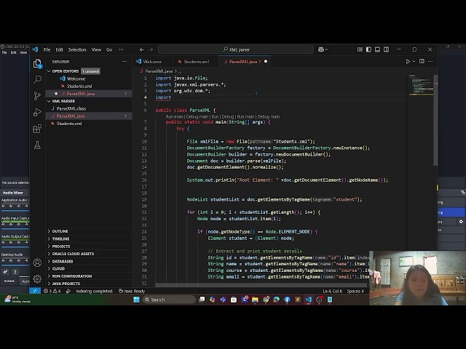
Task: Open the Extensions view
Action: pyautogui.click(x=37, y=129)
